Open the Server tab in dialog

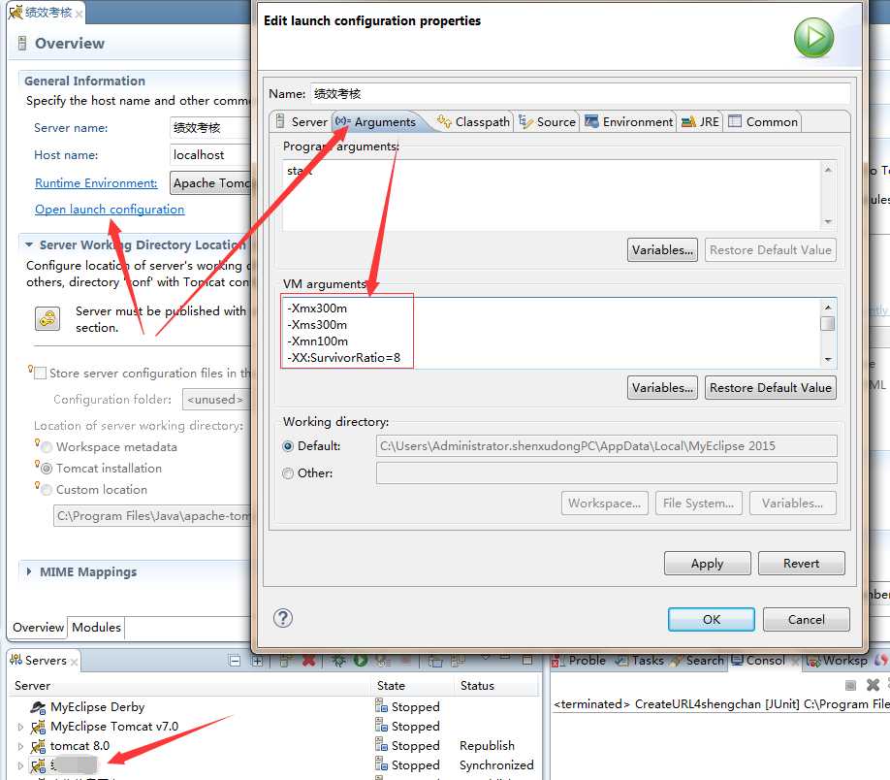pos(302,122)
